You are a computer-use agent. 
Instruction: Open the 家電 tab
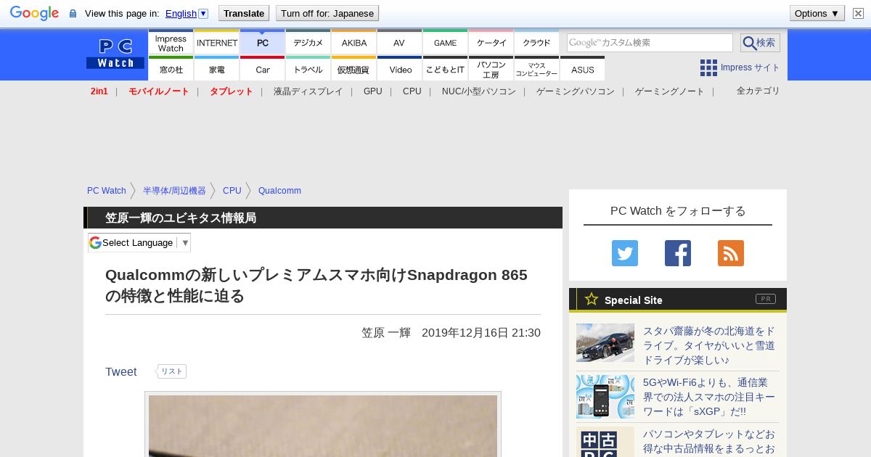tap(216, 69)
